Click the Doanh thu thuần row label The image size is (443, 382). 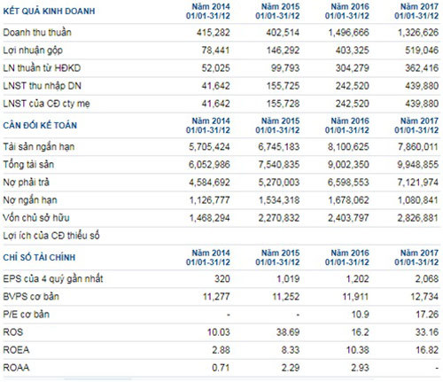pyautogui.click(x=37, y=32)
